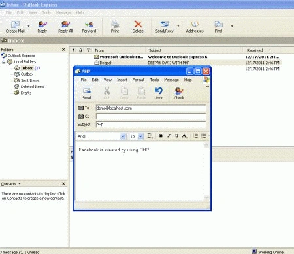
Task: Open the Insert menu in the PHP window
Action: click(122, 80)
